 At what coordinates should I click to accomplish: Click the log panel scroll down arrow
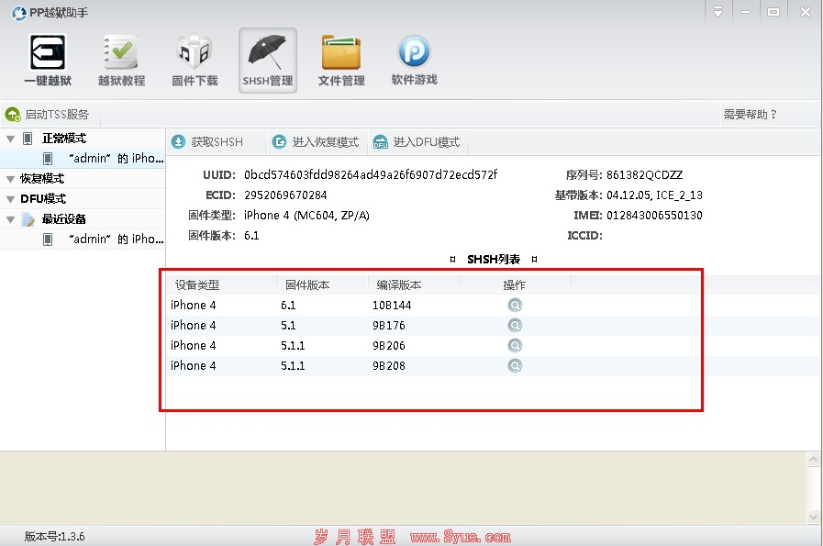click(x=813, y=518)
